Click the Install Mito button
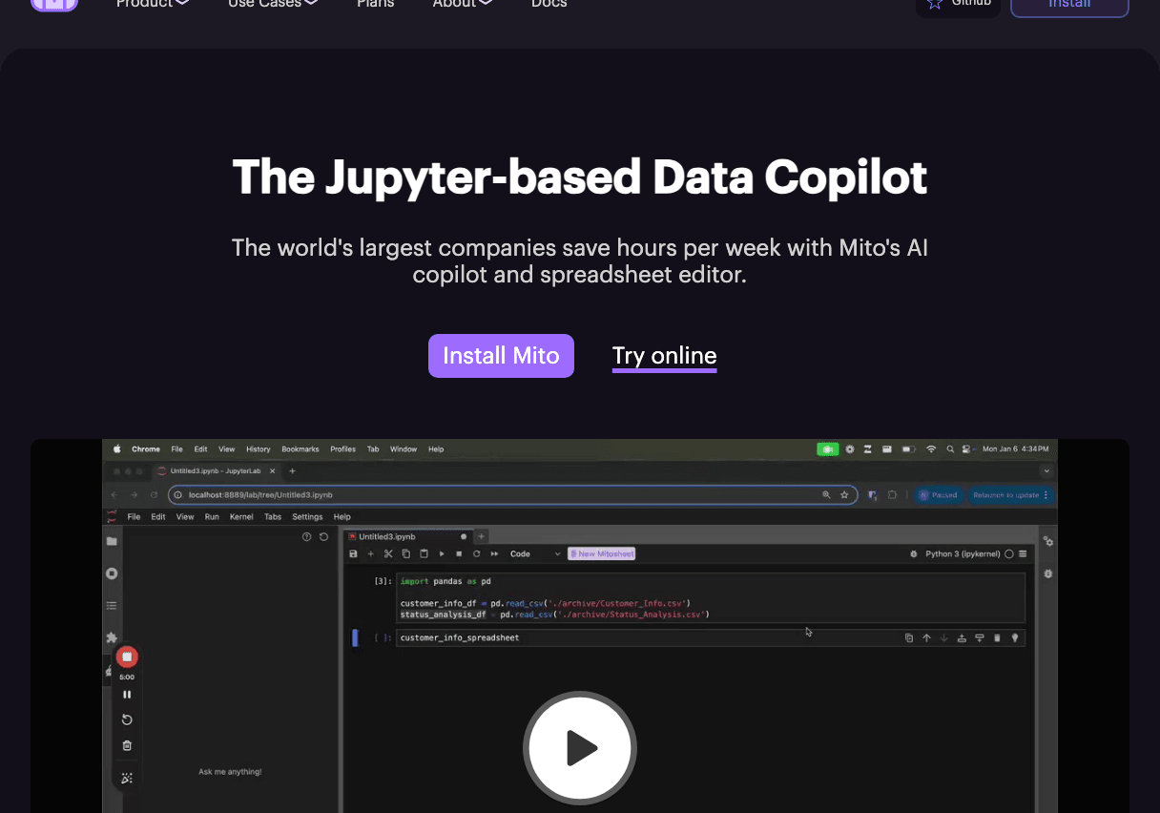1160x813 pixels. [501, 356]
